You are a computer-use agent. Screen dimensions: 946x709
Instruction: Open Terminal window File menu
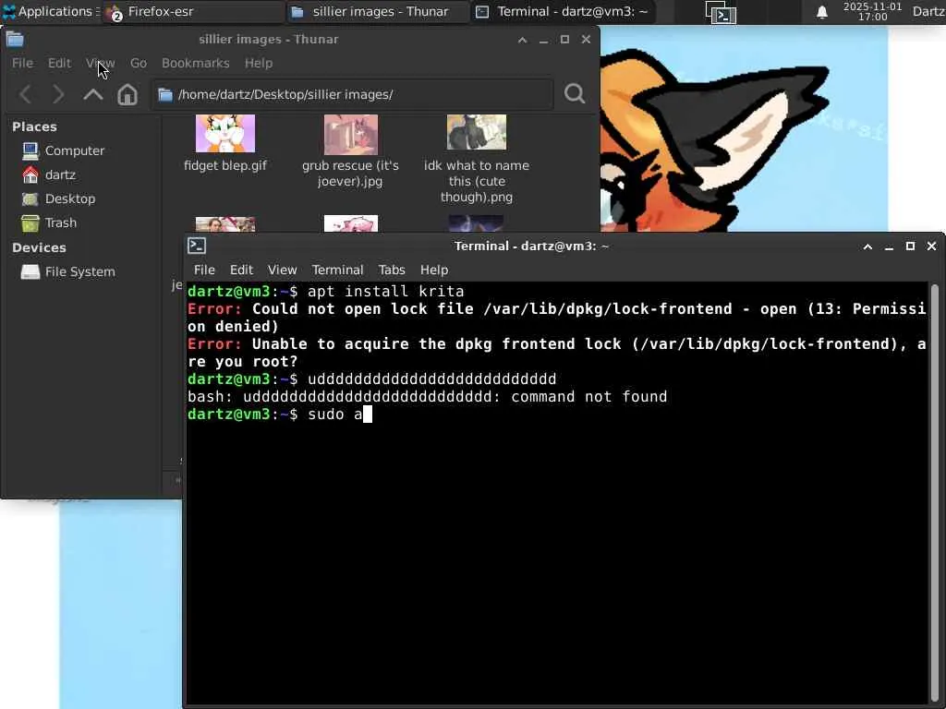click(x=204, y=270)
